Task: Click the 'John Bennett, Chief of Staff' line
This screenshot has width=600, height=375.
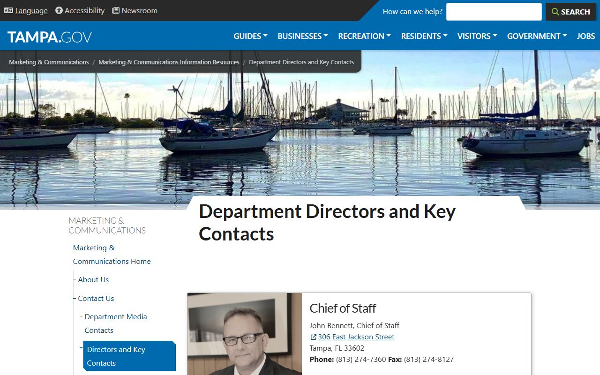Action: pos(354,325)
